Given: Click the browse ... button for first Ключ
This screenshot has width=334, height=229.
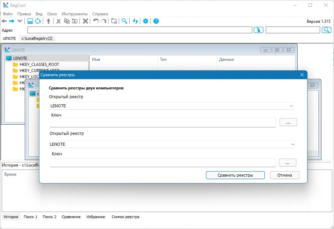Looking at the screenshot, I should pyautogui.click(x=288, y=122).
